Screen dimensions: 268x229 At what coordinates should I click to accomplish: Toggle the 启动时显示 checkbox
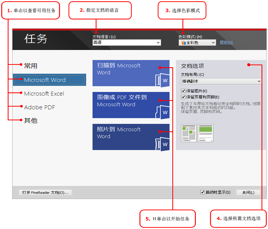click(x=202, y=192)
